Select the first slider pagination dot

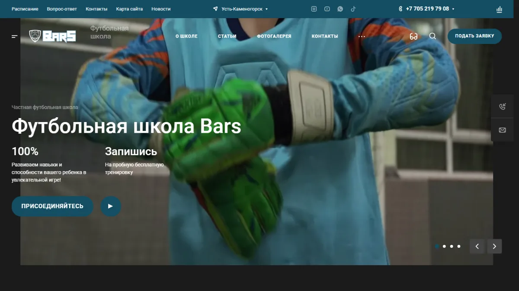437,246
